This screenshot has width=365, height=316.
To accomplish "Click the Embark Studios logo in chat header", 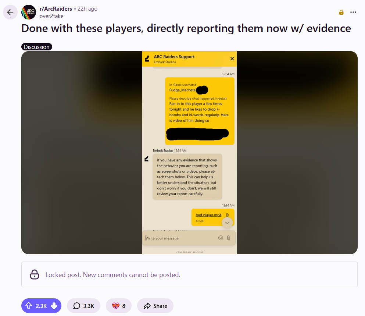I will [x=147, y=59].
